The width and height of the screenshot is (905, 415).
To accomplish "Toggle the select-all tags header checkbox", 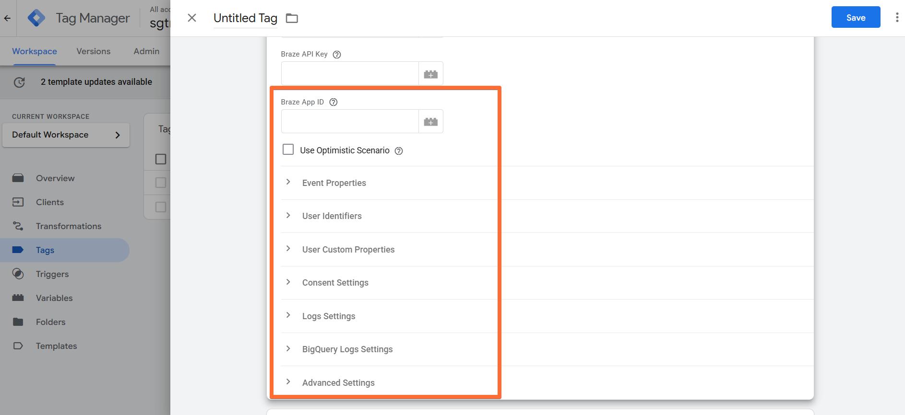I will pyautogui.click(x=161, y=159).
